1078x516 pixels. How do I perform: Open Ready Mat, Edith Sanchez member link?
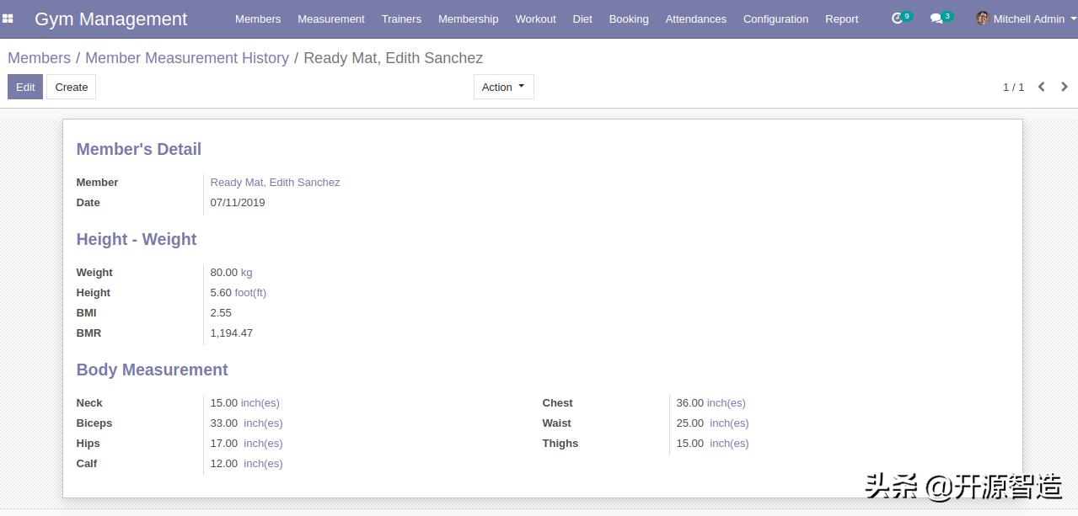[x=275, y=182]
